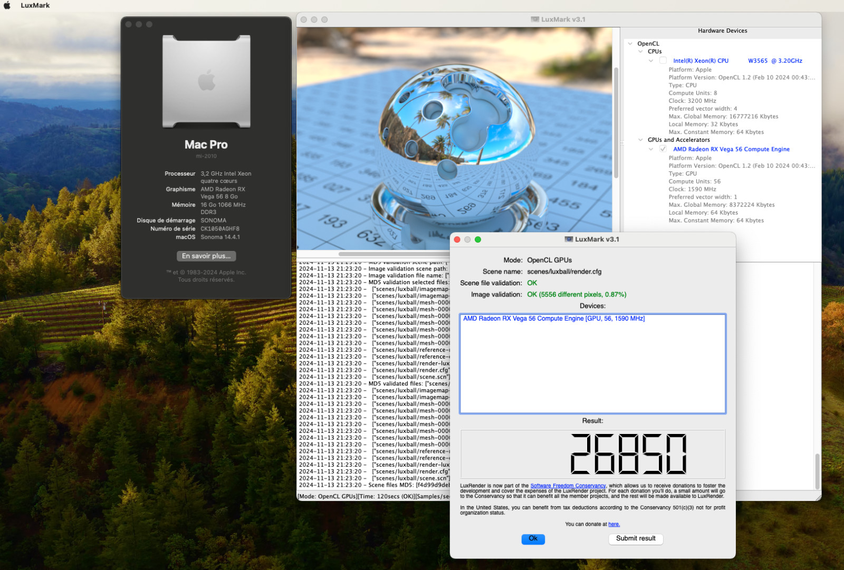Follow the donate 'here.' link

point(614,524)
